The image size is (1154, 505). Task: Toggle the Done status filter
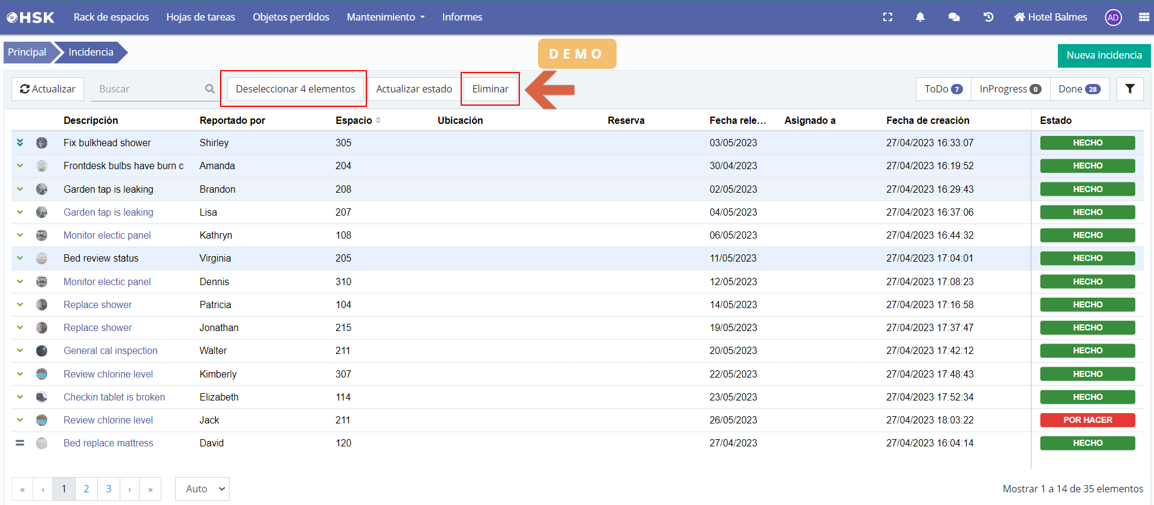tap(1079, 89)
